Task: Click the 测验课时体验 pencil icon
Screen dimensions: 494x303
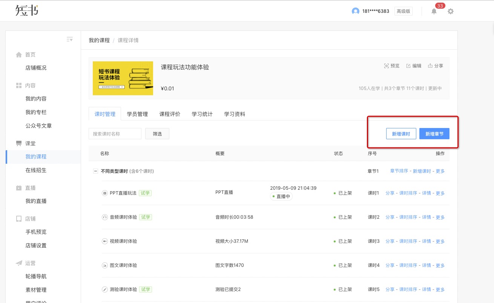Action: pos(105,289)
